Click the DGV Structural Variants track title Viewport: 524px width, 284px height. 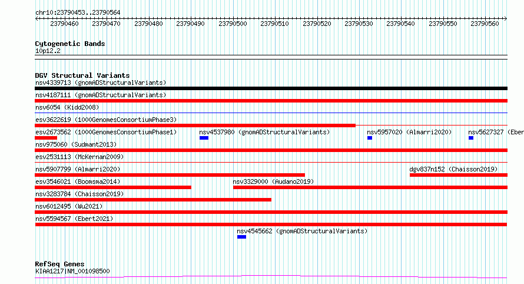click(x=82, y=75)
